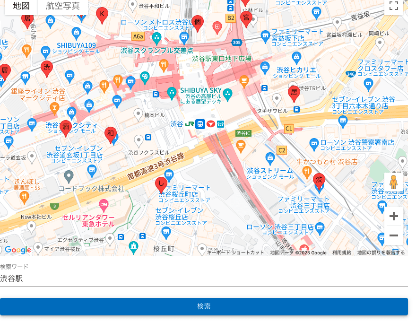
Task: Click the セブン-イレブン 渋谷桜丘店 store icon
Action: pos(166,233)
